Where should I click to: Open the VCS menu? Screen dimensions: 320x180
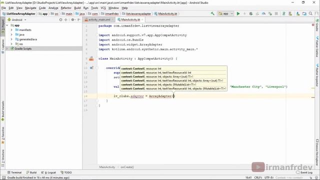click(103, 8)
